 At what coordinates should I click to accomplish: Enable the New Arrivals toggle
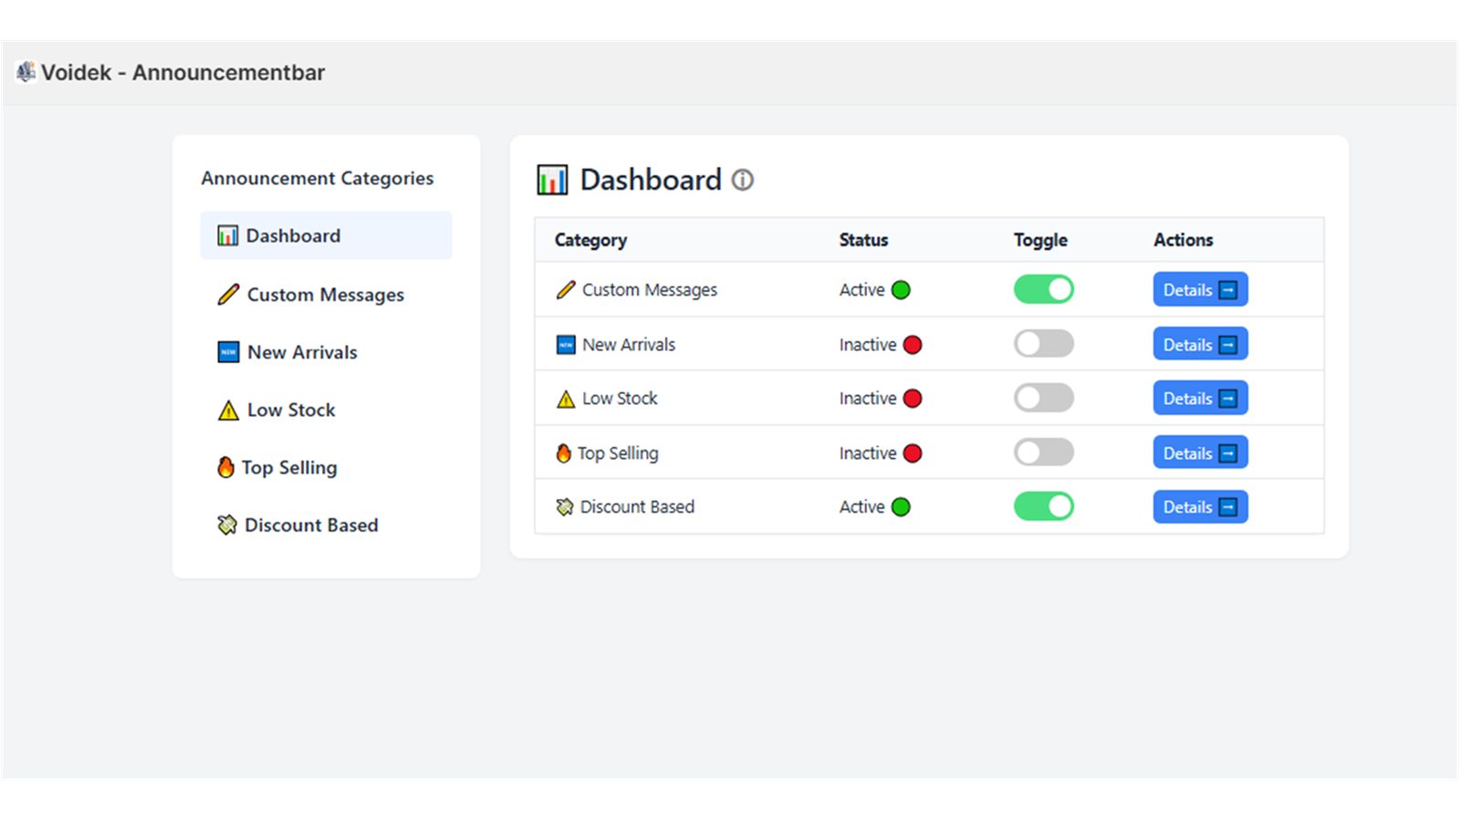[1043, 344]
